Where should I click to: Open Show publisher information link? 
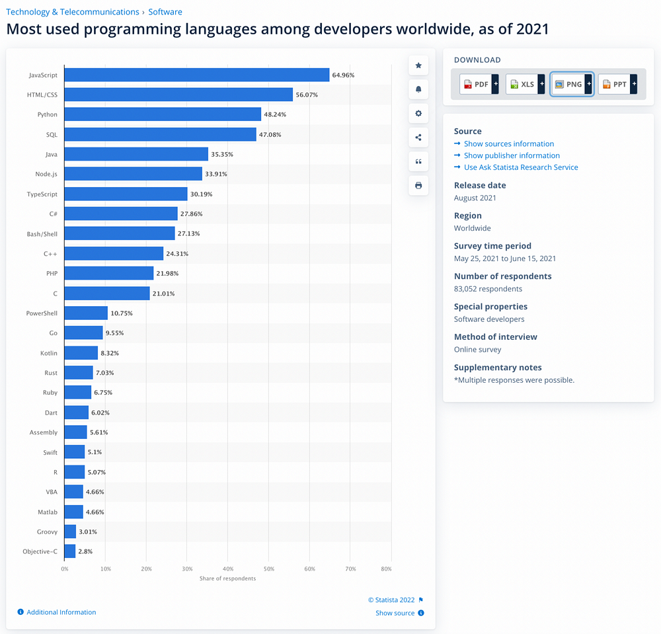(x=511, y=155)
